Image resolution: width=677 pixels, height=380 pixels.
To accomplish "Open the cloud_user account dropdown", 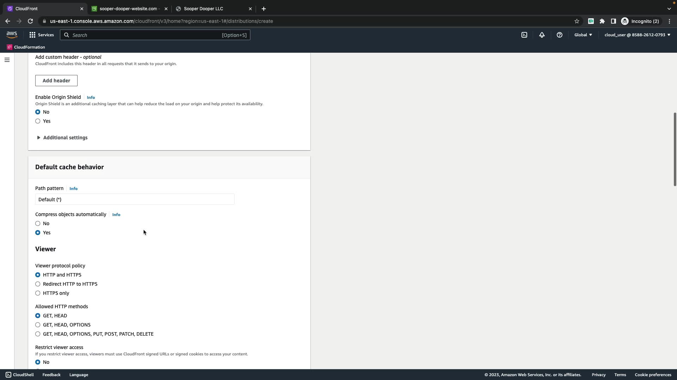I will point(637,35).
